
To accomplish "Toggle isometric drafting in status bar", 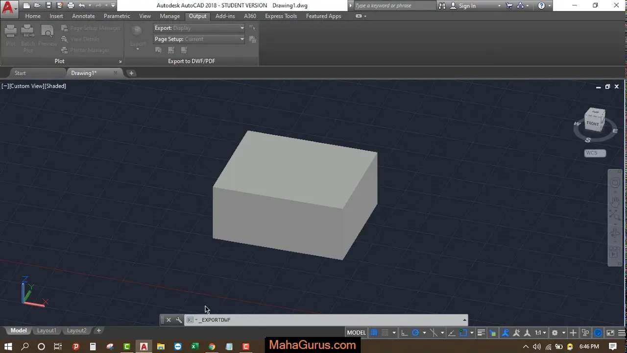I will pyautogui.click(x=434, y=332).
